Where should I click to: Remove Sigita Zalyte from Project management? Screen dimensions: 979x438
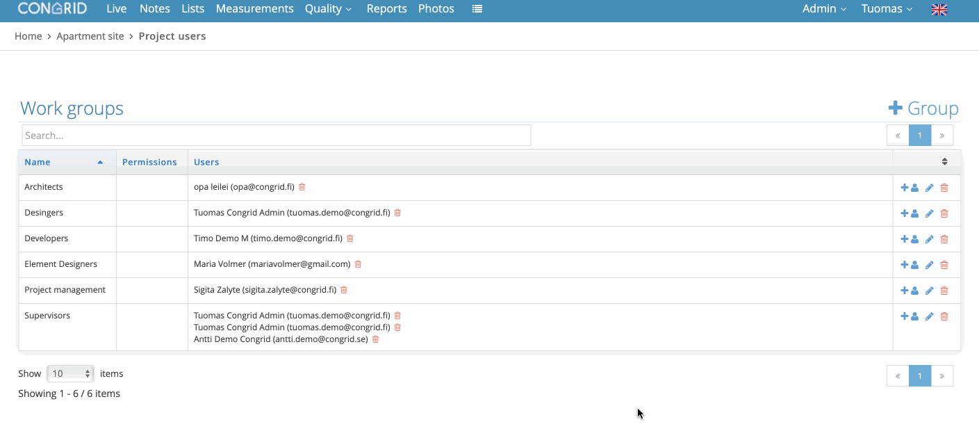344,290
